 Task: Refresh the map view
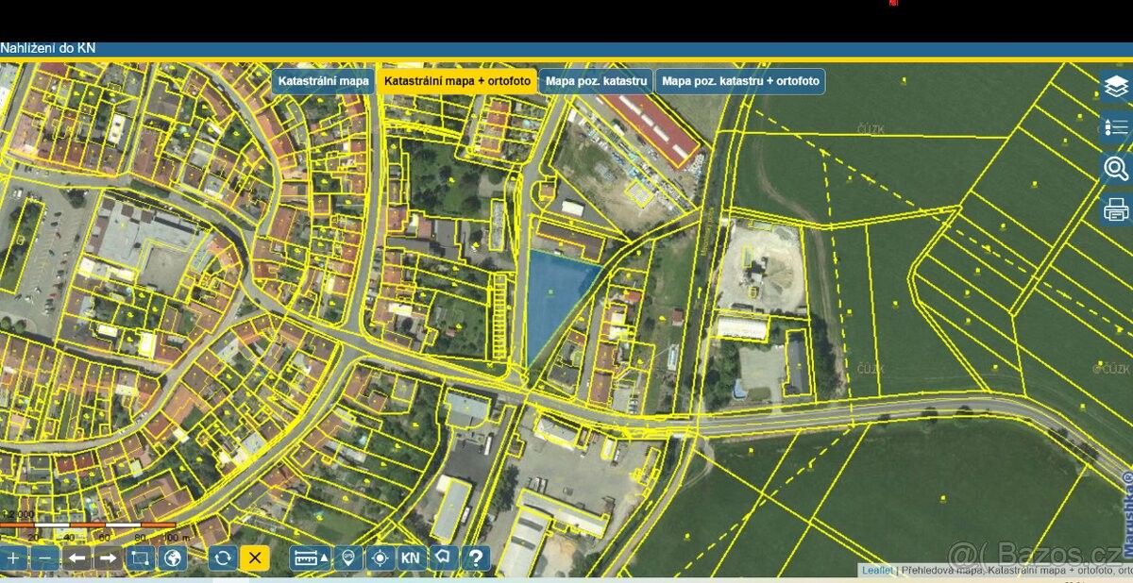pos(223,558)
